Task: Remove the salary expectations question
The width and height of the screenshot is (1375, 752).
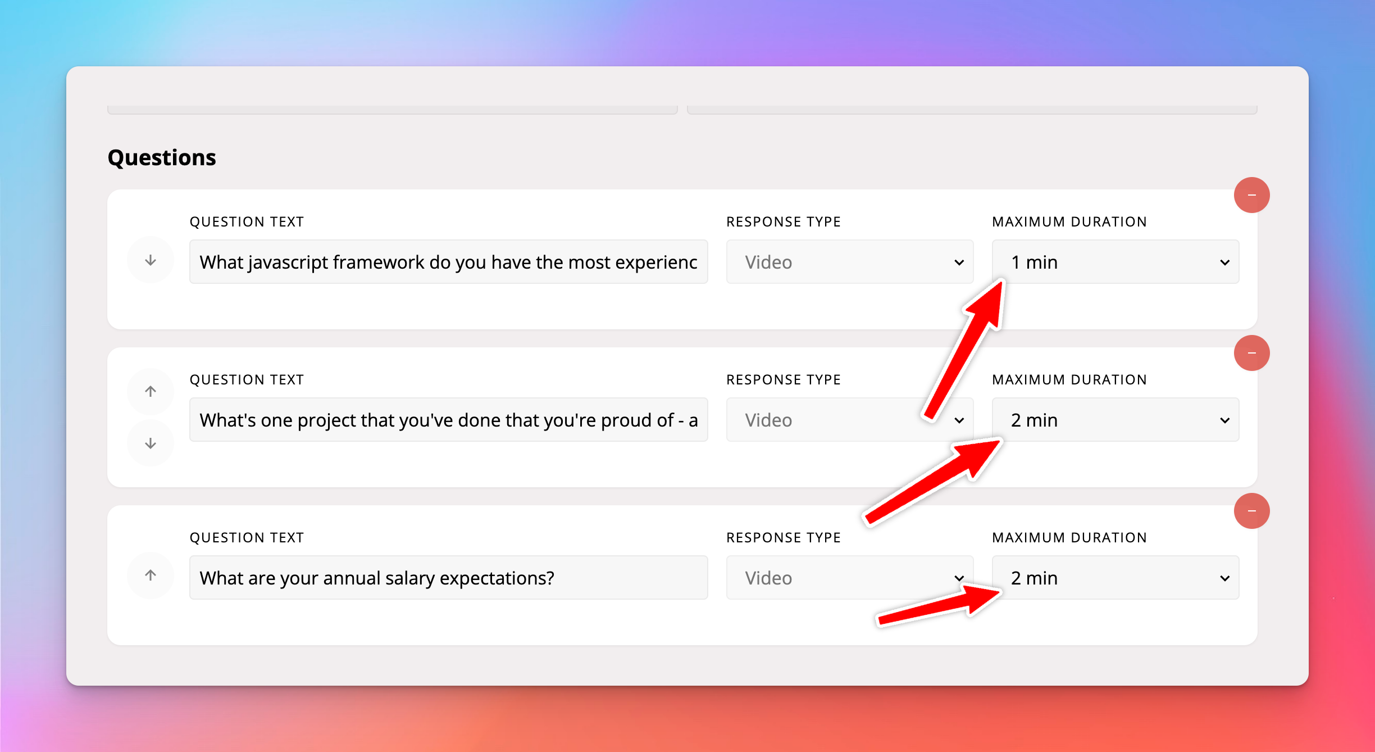Action: (x=1251, y=511)
